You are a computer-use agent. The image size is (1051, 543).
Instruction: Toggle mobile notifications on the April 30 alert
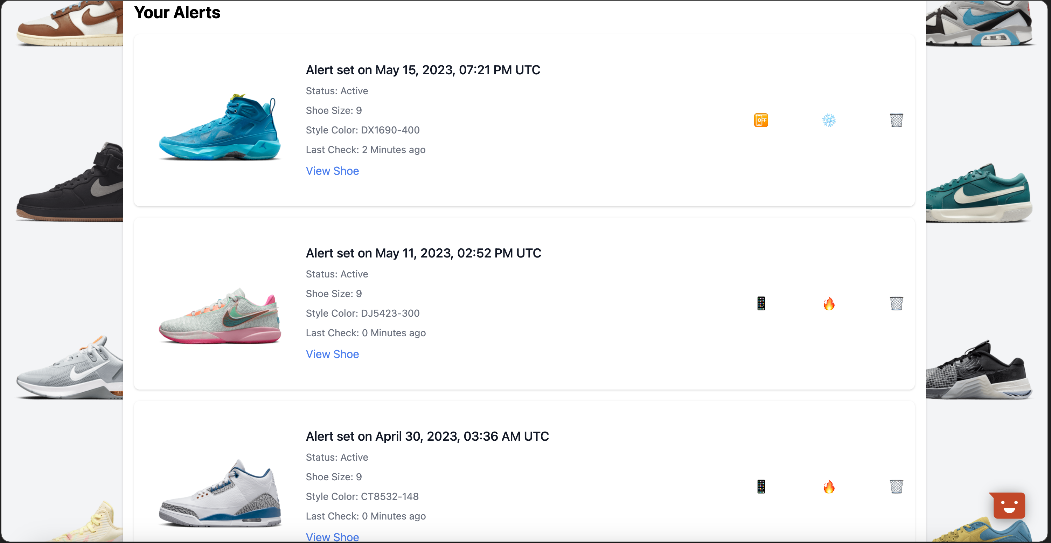pyautogui.click(x=760, y=486)
